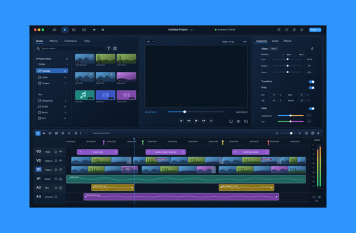Click the timeline zoom slider handle
This screenshot has width=356, height=233.
tap(291, 133)
